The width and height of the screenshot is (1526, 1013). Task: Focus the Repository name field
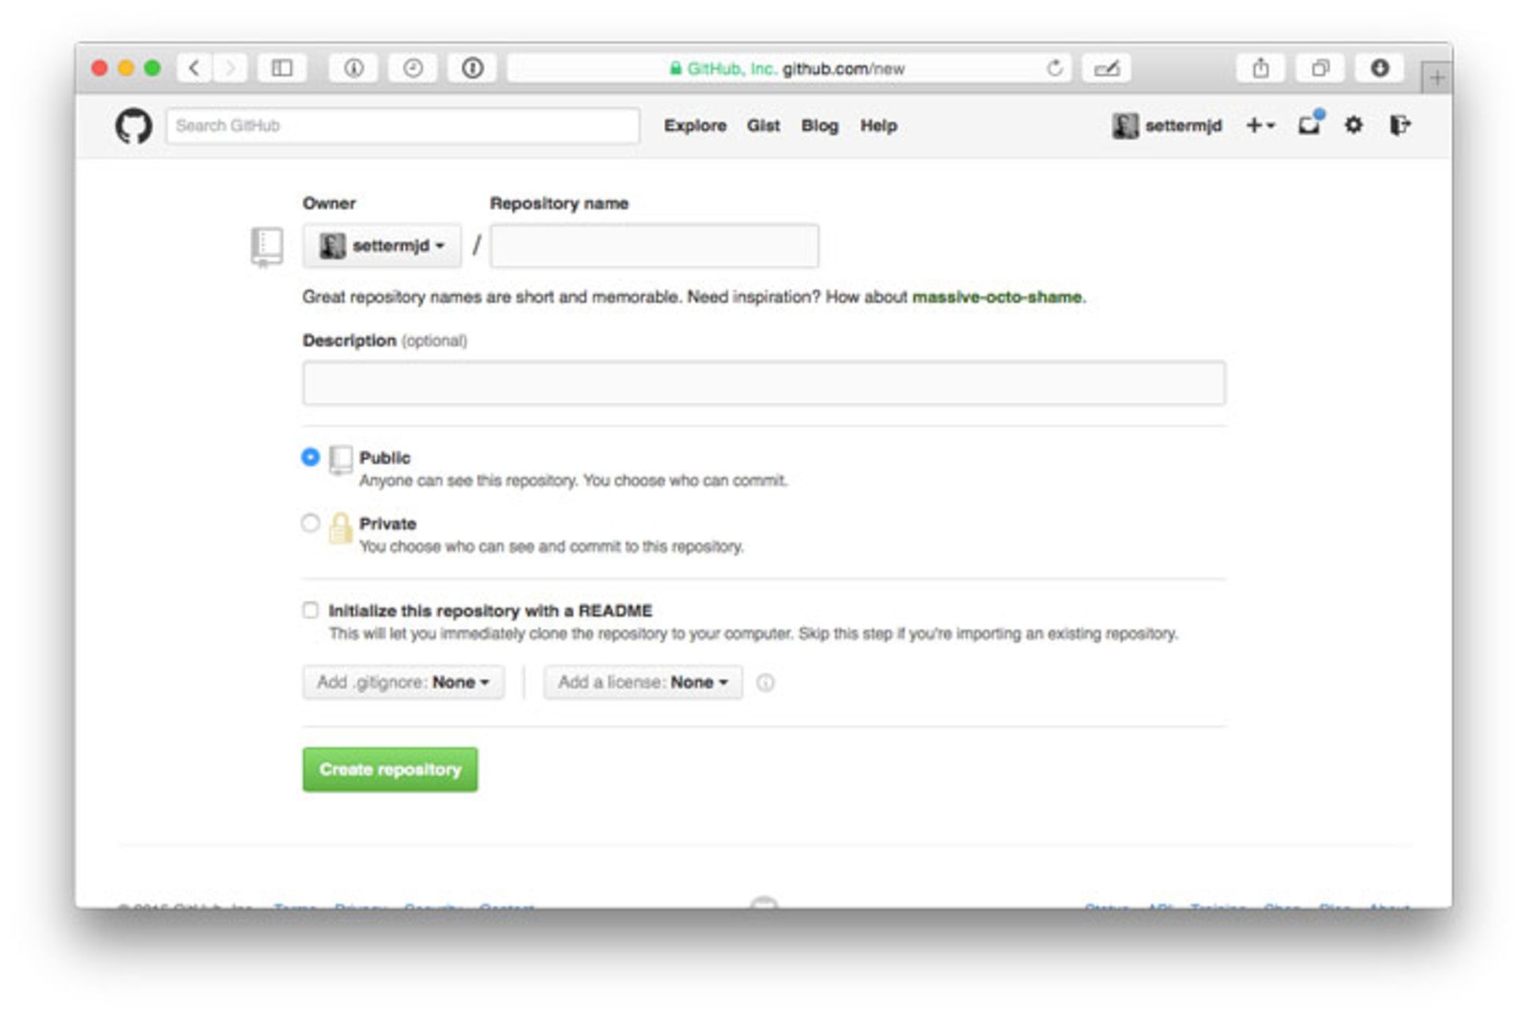(x=654, y=246)
